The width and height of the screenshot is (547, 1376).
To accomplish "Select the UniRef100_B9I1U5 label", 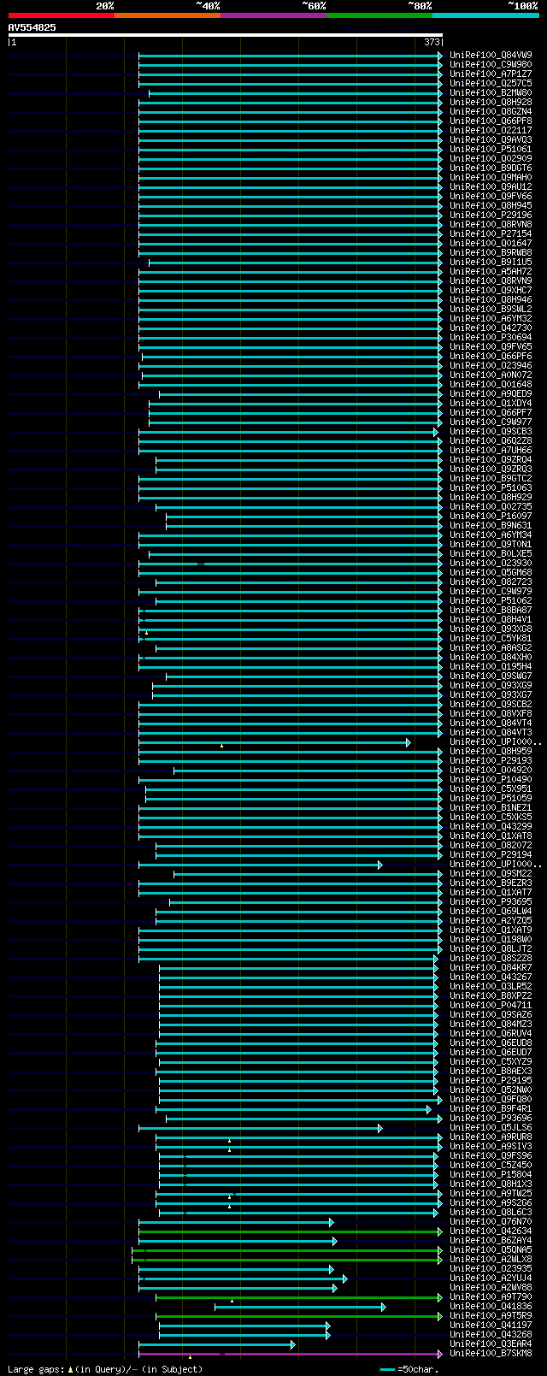I will coord(491,263).
